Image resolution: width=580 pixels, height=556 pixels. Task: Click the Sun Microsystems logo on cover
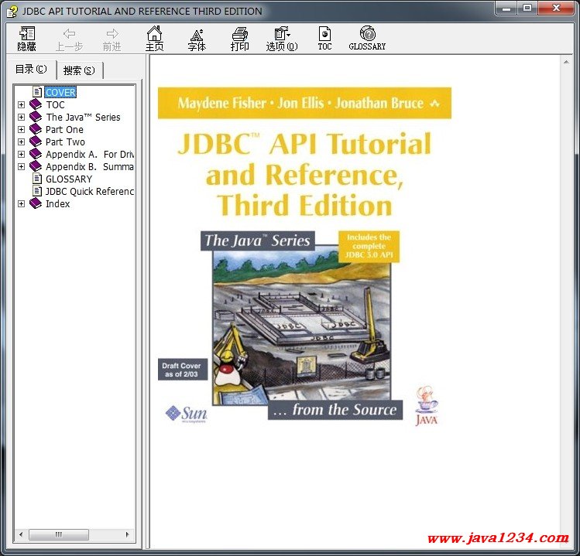coord(186,414)
